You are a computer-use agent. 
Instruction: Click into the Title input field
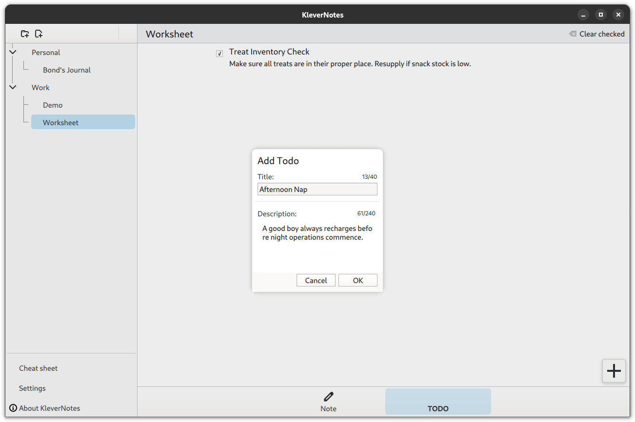pyautogui.click(x=317, y=189)
